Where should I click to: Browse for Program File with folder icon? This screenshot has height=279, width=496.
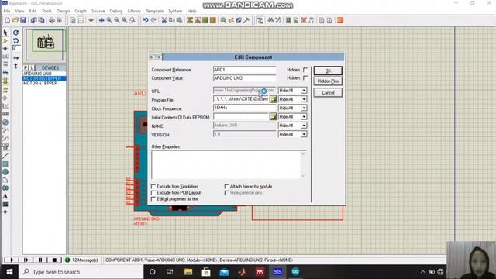[273, 99]
